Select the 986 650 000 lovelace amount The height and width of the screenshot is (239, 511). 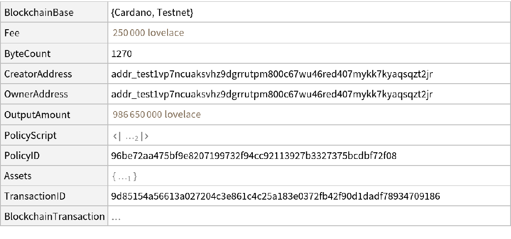(156, 115)
